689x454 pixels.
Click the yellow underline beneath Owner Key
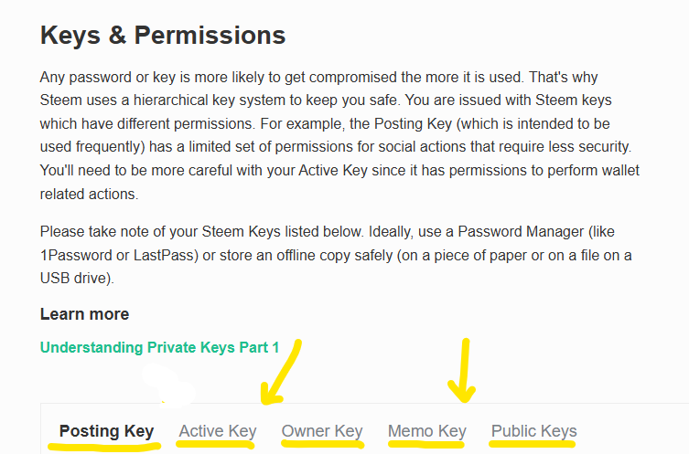[x=322, y=445]
